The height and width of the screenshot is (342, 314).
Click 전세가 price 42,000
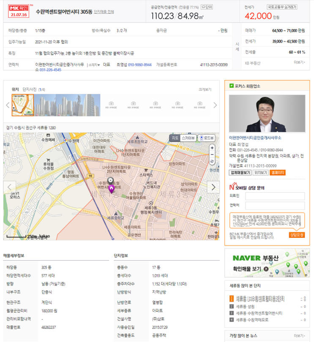point(258,16)
